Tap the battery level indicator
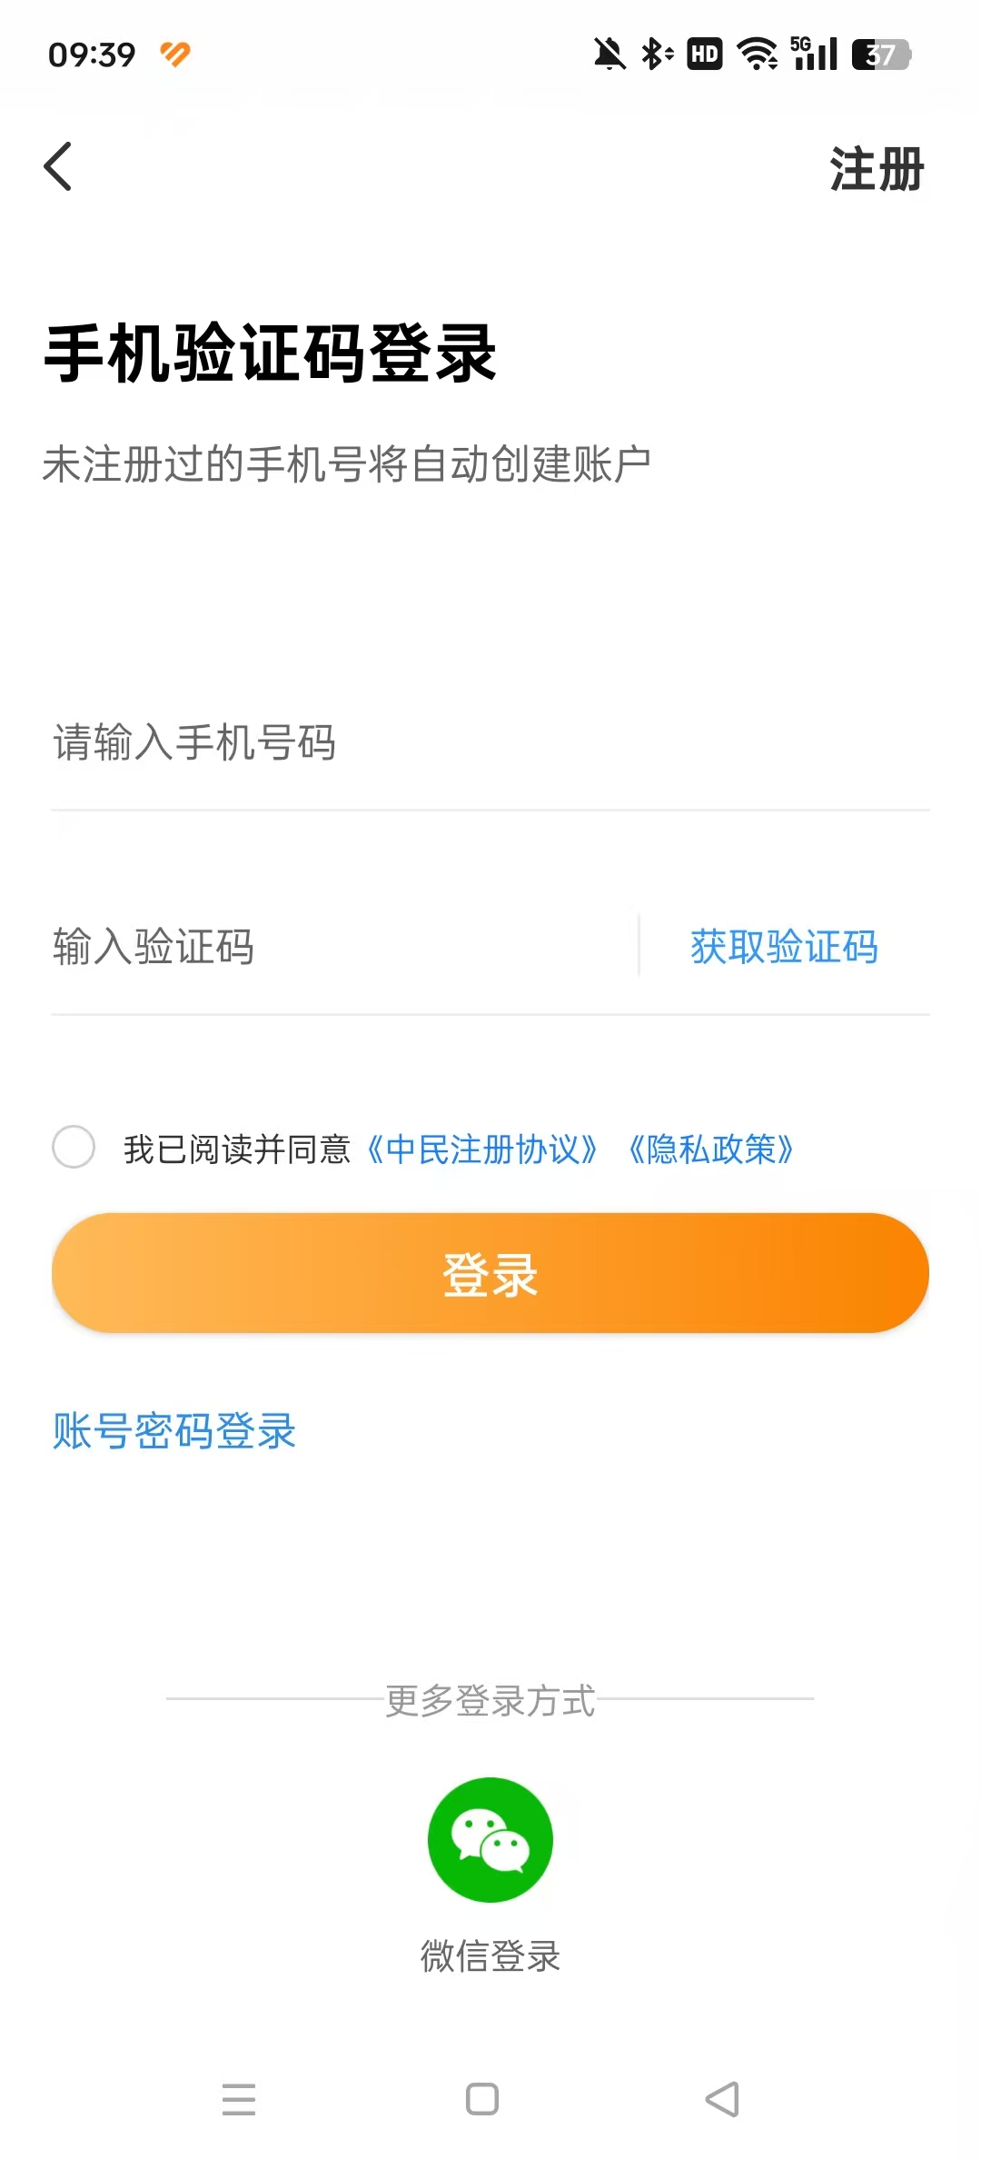The width and height of the screenshot is (981, 2159). click(880, 55)
